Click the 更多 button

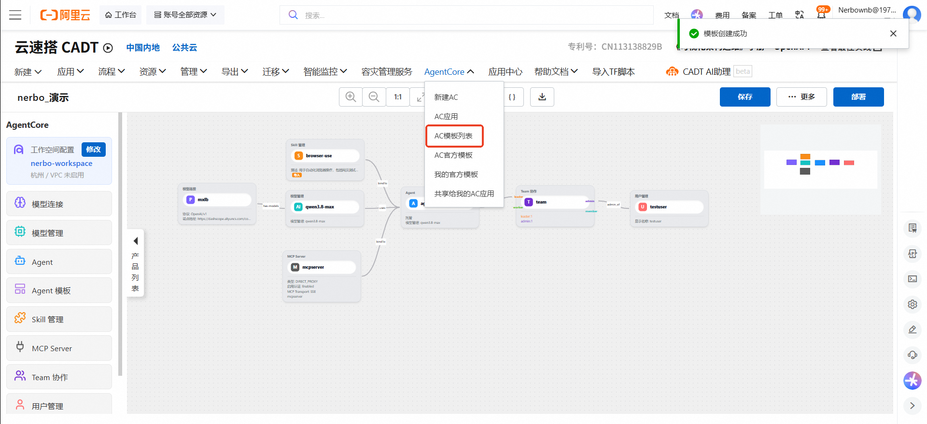click(801, 97)
